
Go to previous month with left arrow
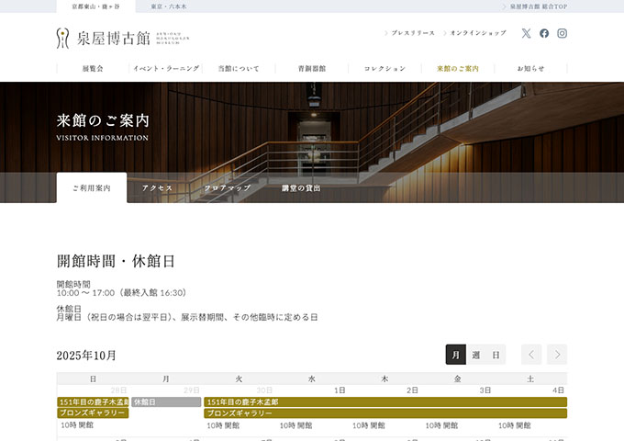(531, 355)
